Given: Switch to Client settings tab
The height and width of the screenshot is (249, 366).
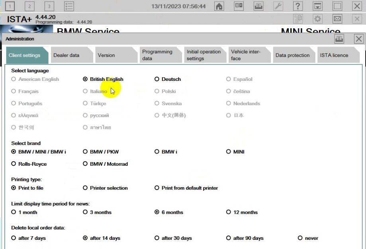Looking at the screenshot, I should pos(27,55).
